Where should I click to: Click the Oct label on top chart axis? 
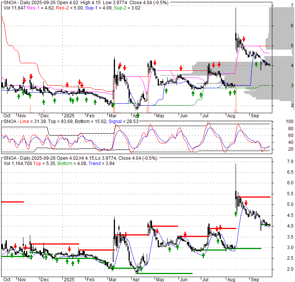pos(7,116)
